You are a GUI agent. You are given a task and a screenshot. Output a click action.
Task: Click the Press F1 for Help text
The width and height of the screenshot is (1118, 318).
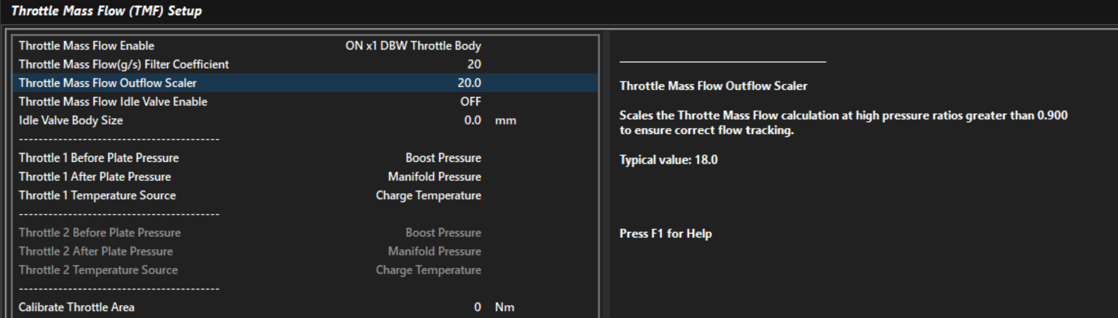point(665,234)
